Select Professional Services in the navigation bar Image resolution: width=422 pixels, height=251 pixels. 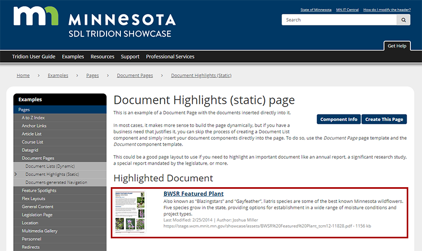(x=170, y=56)
